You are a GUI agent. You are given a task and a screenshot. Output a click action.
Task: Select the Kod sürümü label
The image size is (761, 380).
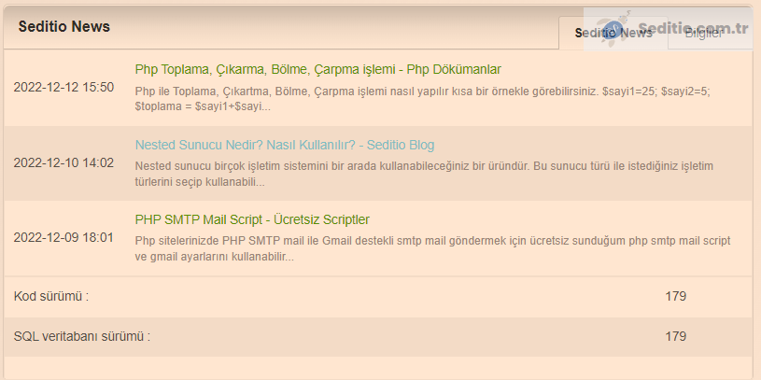click(51, 296)
